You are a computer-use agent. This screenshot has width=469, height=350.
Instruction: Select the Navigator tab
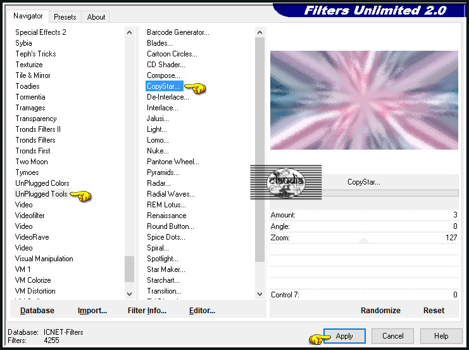point(28,16)
